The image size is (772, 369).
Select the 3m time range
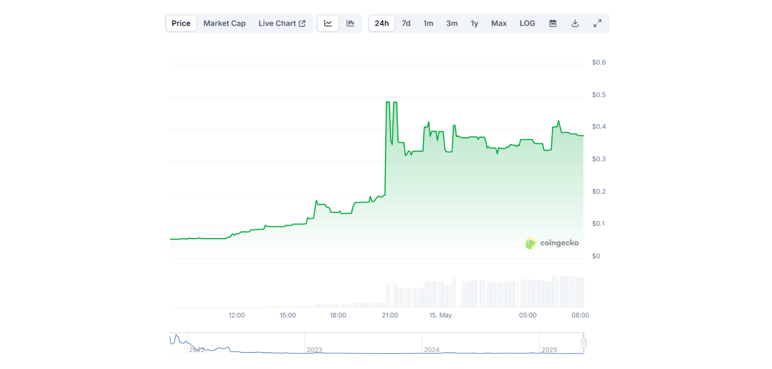(x=452, y=24)
